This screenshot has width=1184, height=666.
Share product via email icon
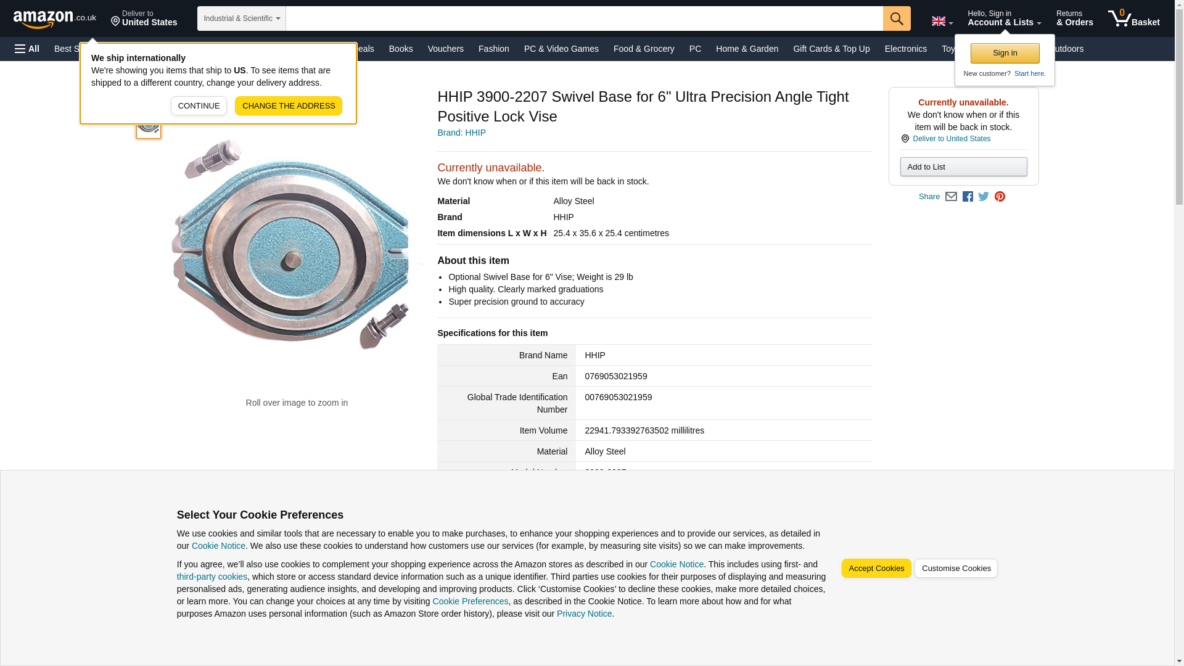(x=951, y=197)
